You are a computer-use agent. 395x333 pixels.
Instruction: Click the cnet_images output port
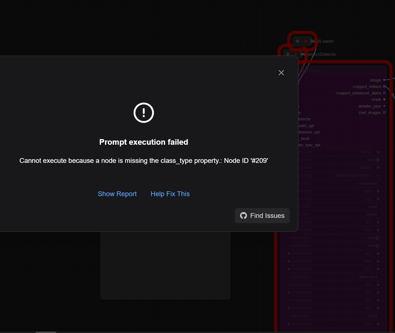(x=384, y=113)
